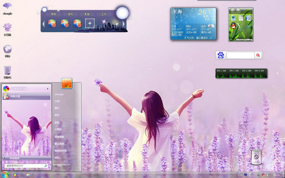Open the QQ penguin shortcut in ShortcutMng
Image resolution: width=285 pixels, height=178 pixels.
click(233, 26)
